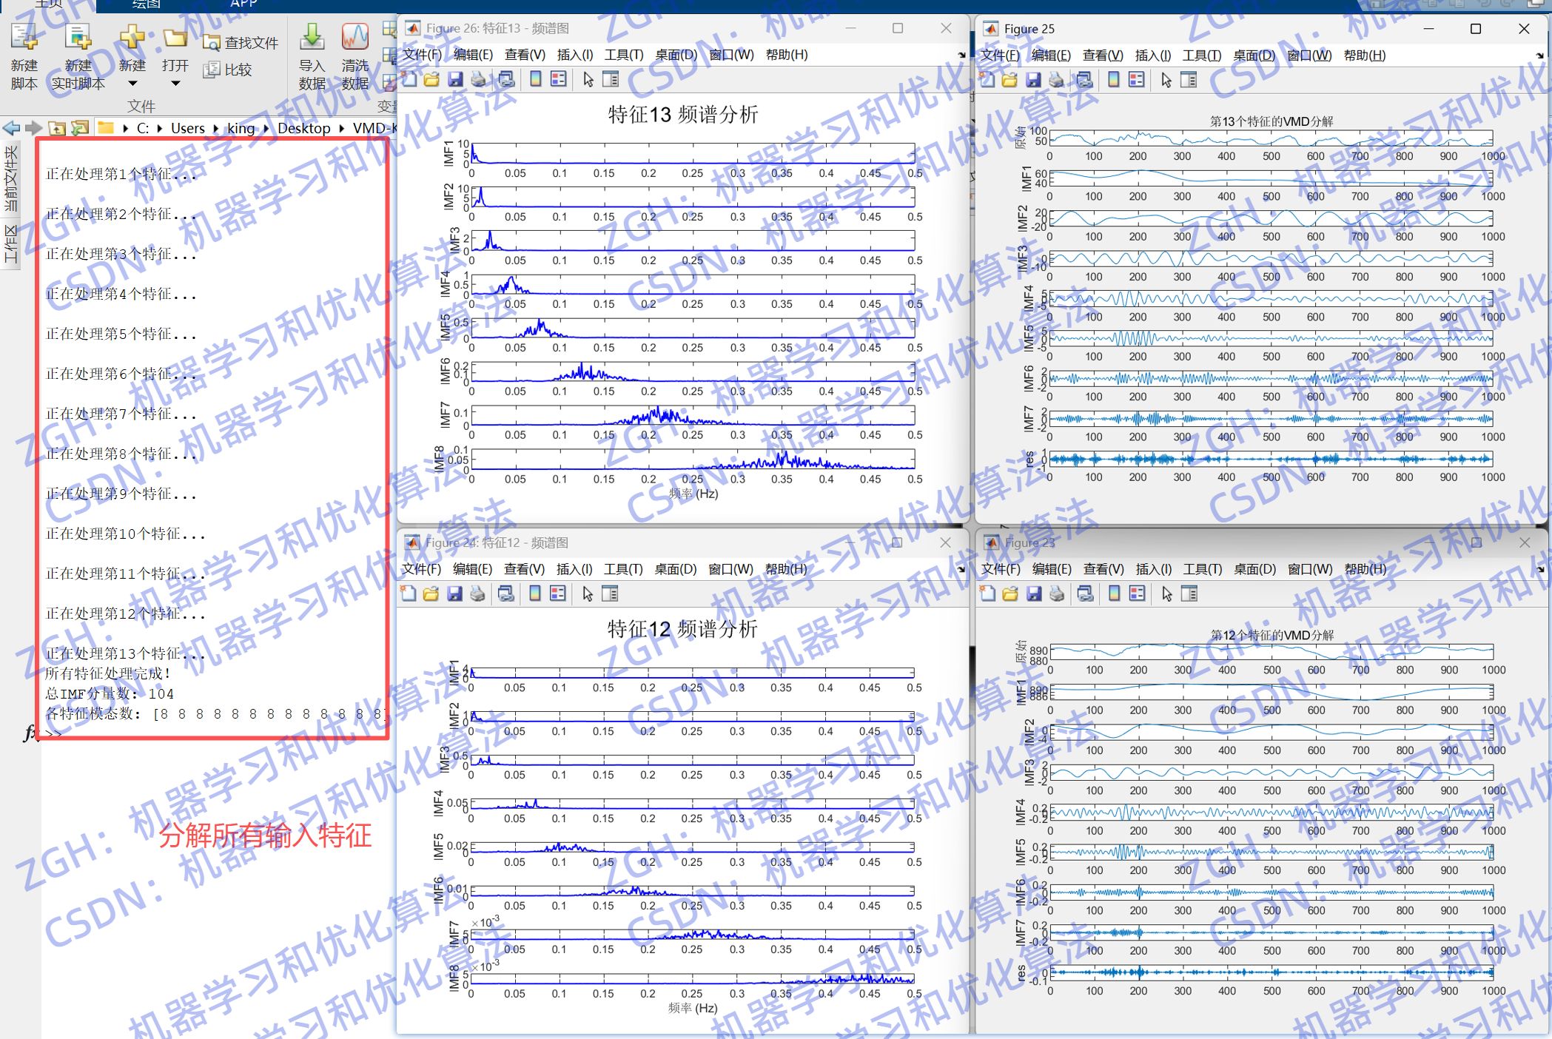Toggle Insert Legend in Figure 25 toolbar
Viewport: 1552px width, 1039px height.
coord(1137,80)
